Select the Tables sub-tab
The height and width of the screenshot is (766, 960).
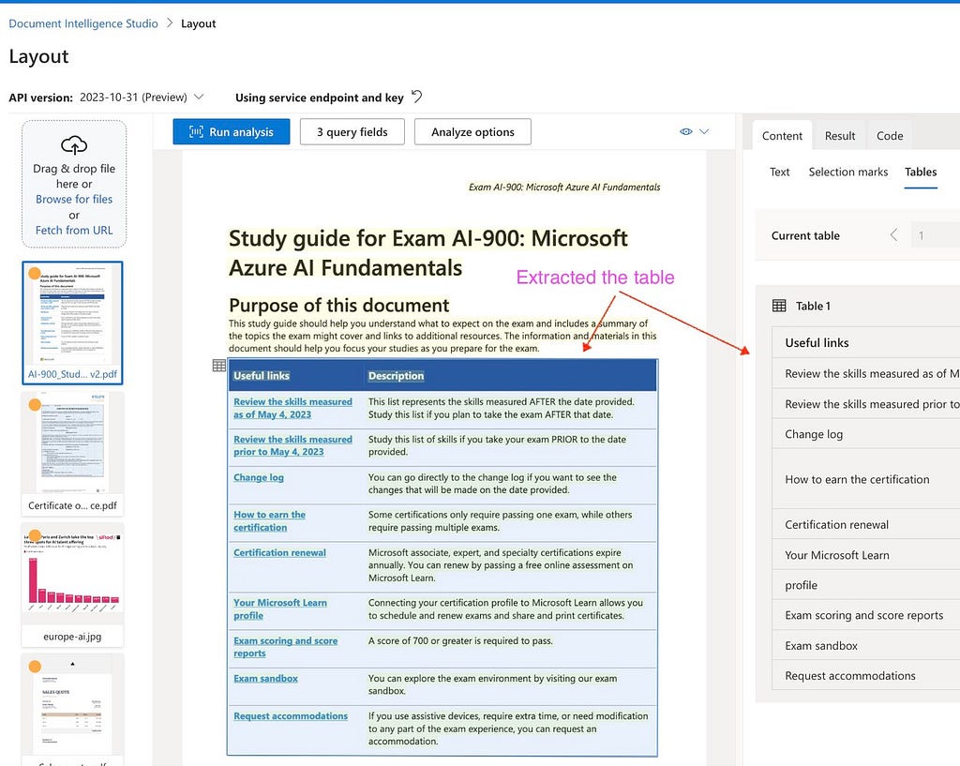pyautogui.click(x=921, y=173)
